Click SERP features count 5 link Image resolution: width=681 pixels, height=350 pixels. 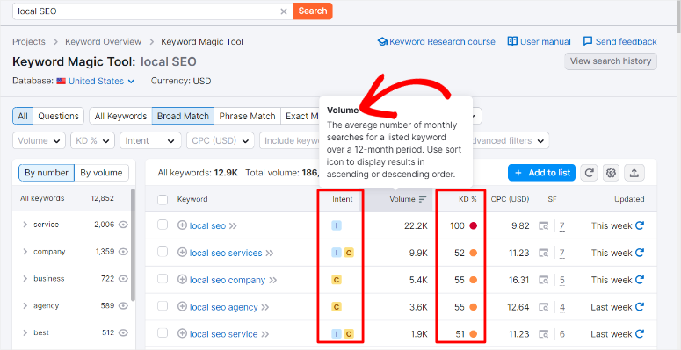[x=562, y=280]
